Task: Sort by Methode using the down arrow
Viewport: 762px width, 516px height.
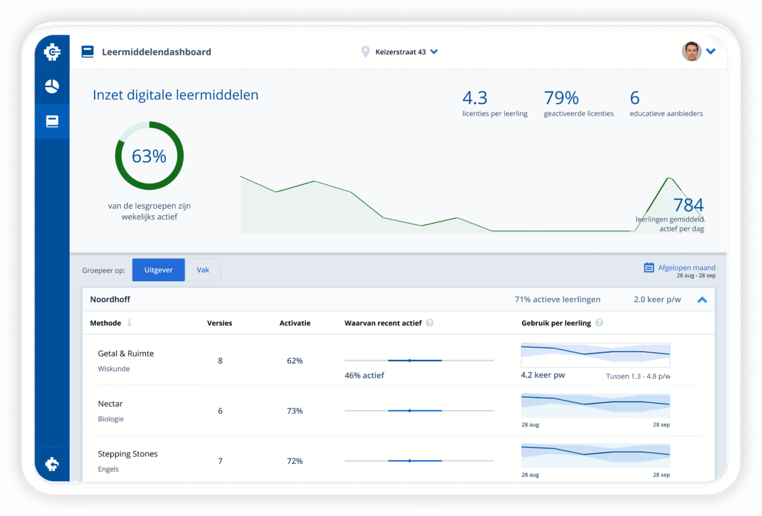Action: point(130,323)
